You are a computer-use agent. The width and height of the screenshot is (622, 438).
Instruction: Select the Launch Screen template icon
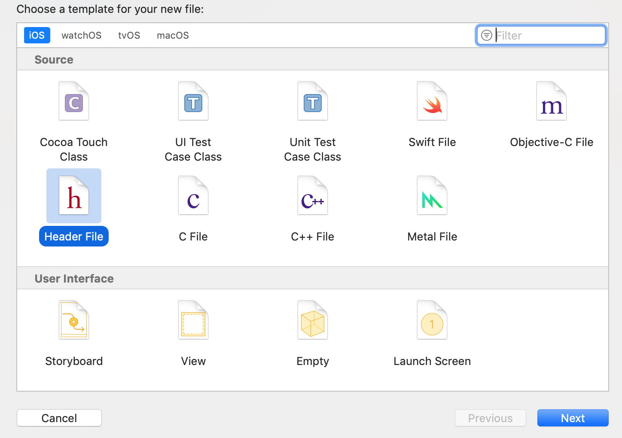click(432, 320)
